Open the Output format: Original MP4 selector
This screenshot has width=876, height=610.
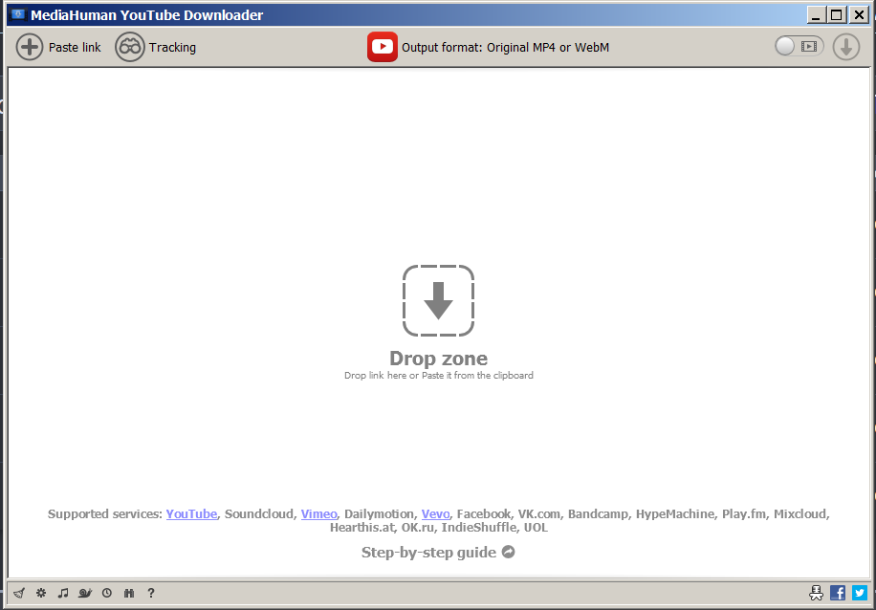[x=505, y=48]
